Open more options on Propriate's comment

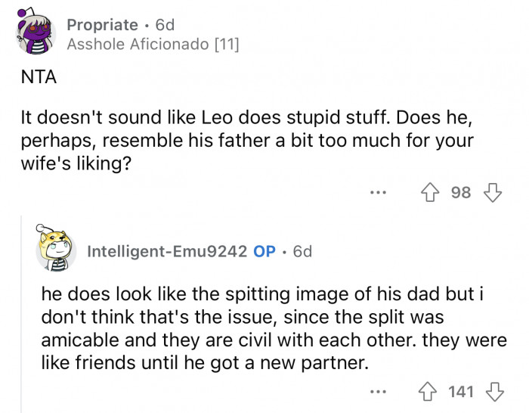tap(378, 193)
